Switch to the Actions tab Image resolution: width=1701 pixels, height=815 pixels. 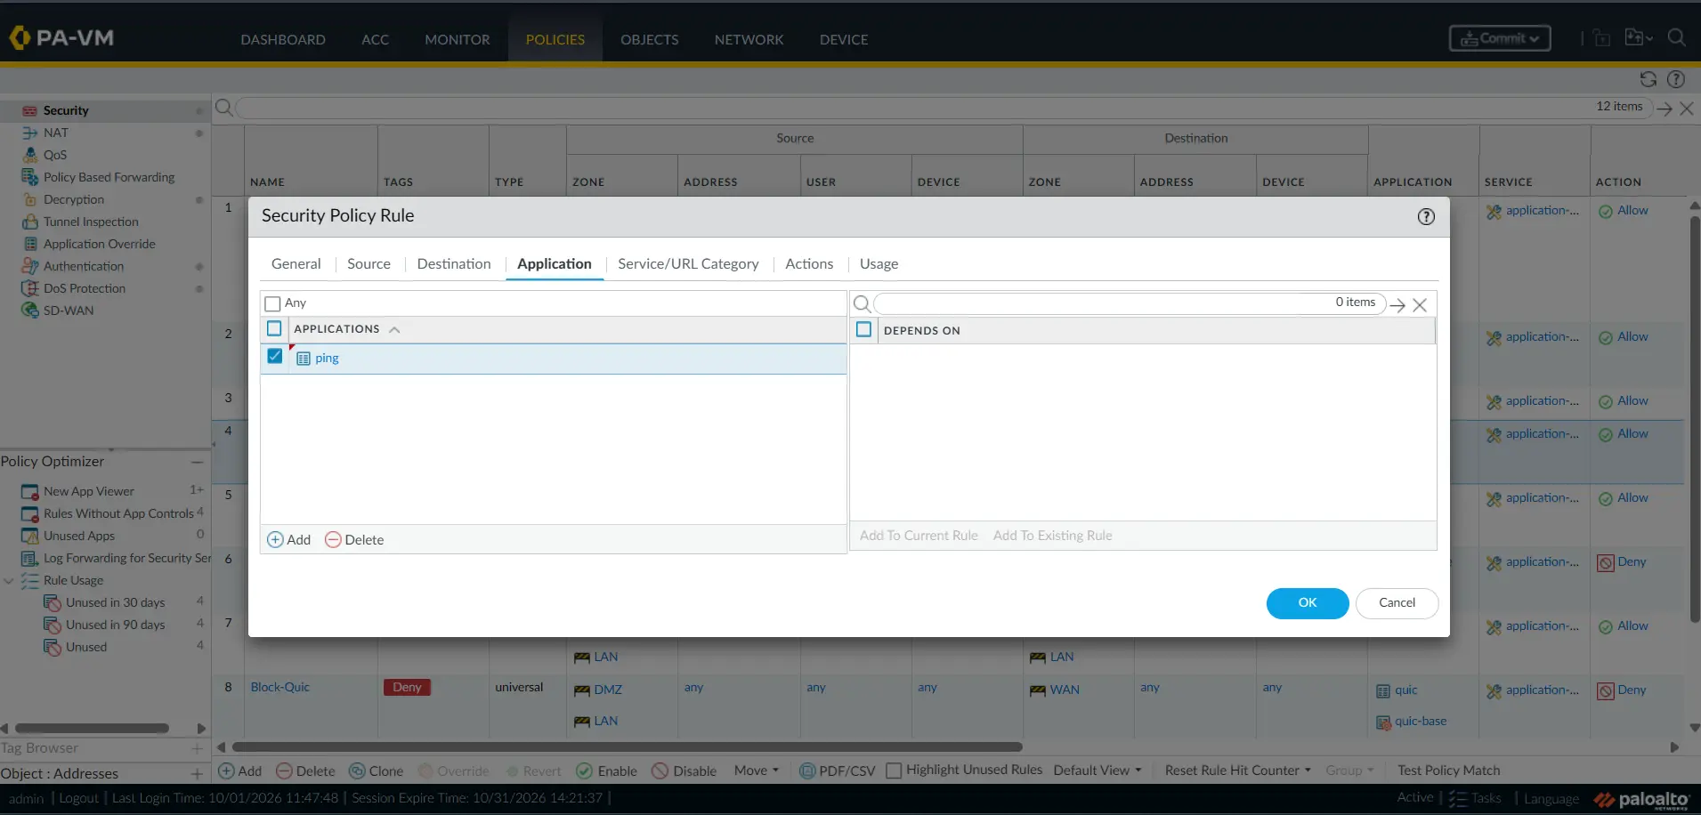(809, 264)
